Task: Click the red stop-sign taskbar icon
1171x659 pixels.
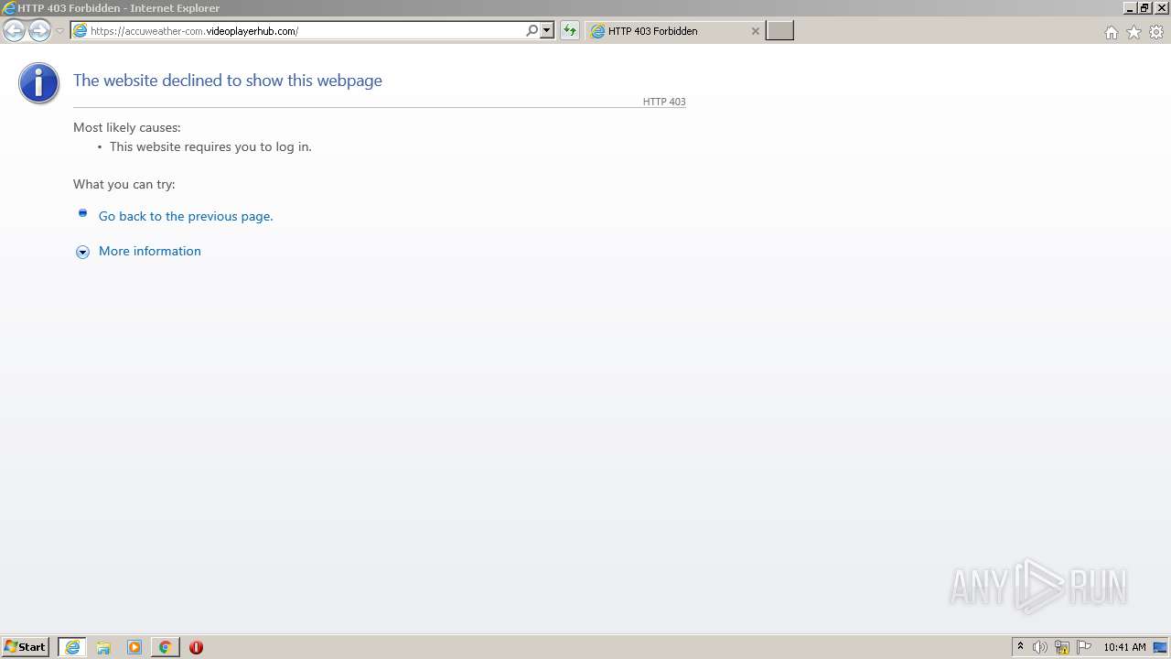Action: click(x=196, y=647)
